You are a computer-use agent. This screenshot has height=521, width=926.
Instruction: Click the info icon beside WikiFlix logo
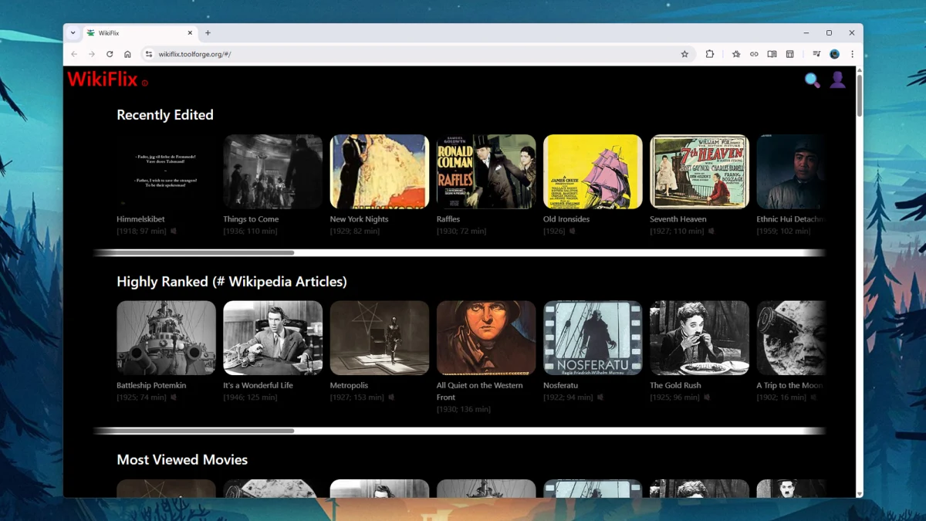[x=144, y=83]
